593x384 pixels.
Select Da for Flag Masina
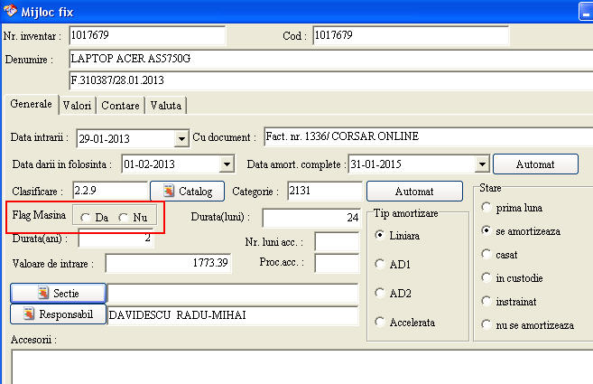tap(85, 218)
